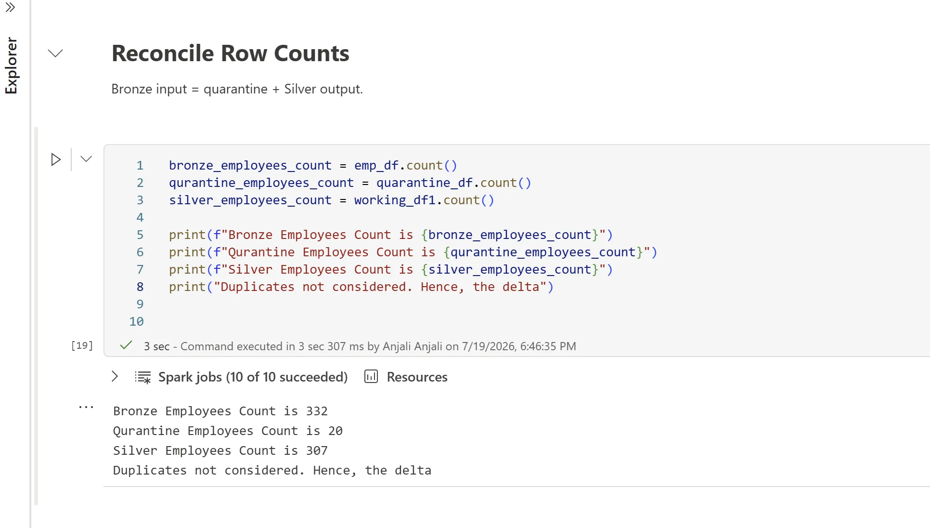Click output Bronze Employees Count is 332
This screenshot has width=930, height=528.
[x=220, y=411]
